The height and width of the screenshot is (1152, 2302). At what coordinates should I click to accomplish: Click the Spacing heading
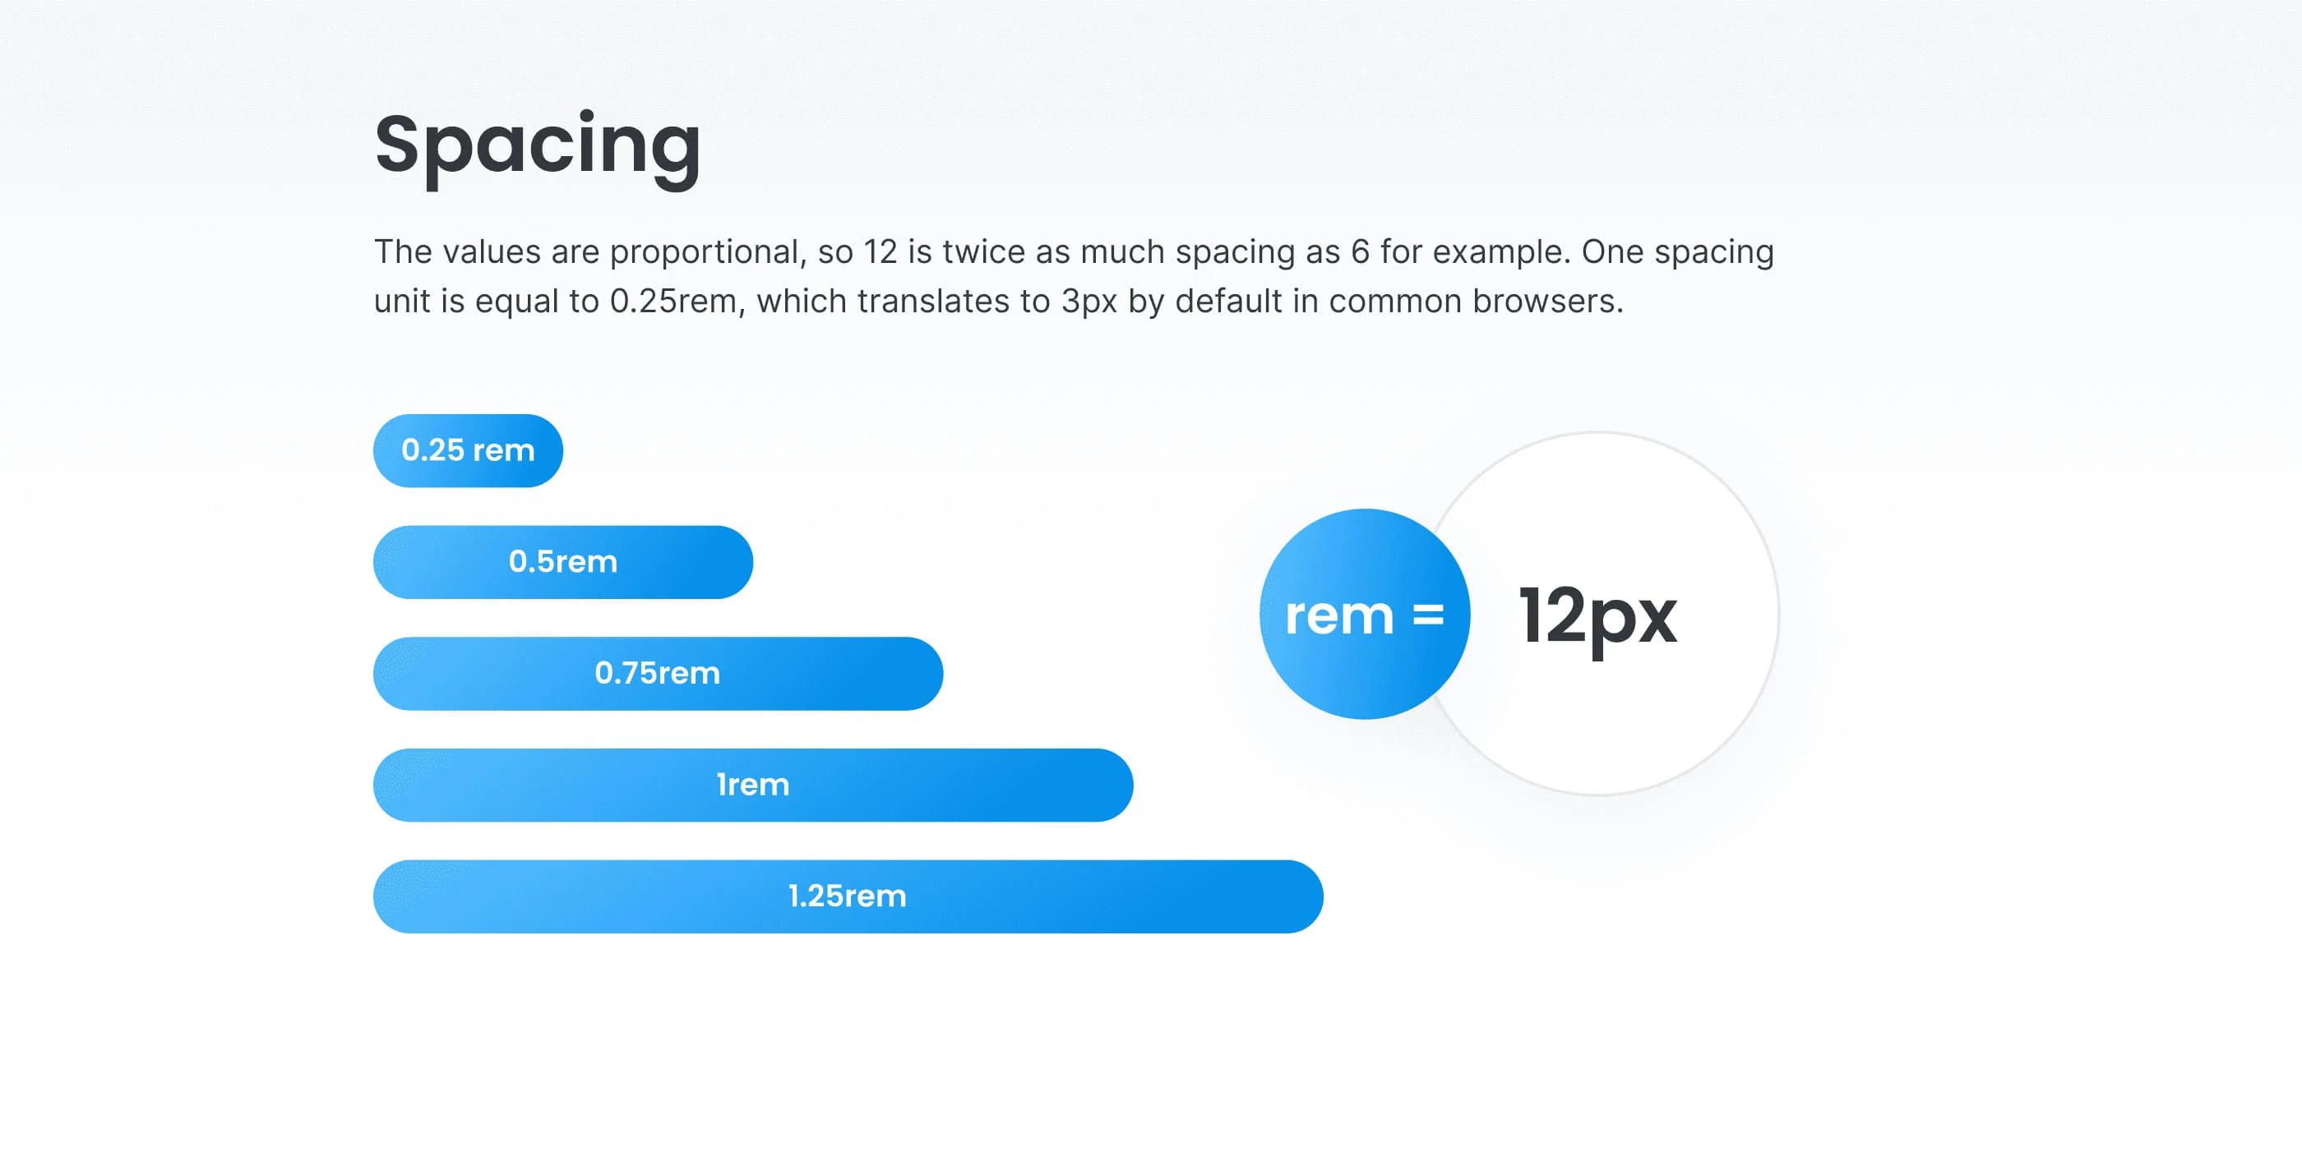point(537,145)
